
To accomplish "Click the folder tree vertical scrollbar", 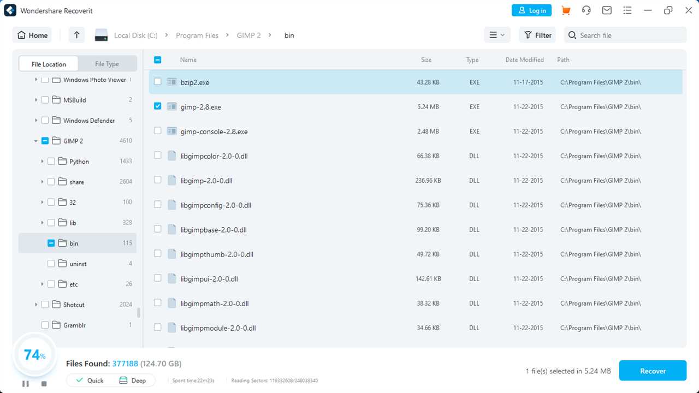I will pos(139,313).
